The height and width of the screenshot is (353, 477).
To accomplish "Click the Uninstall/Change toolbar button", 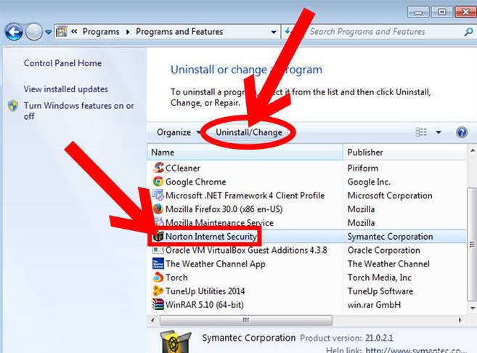I will (x=248, y=132).
